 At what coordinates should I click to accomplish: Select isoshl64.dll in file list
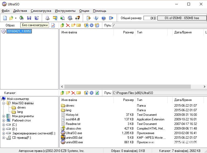coord(73,119)
